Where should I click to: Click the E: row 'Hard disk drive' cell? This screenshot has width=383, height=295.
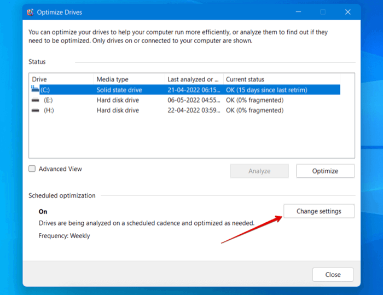click(118, 100)
